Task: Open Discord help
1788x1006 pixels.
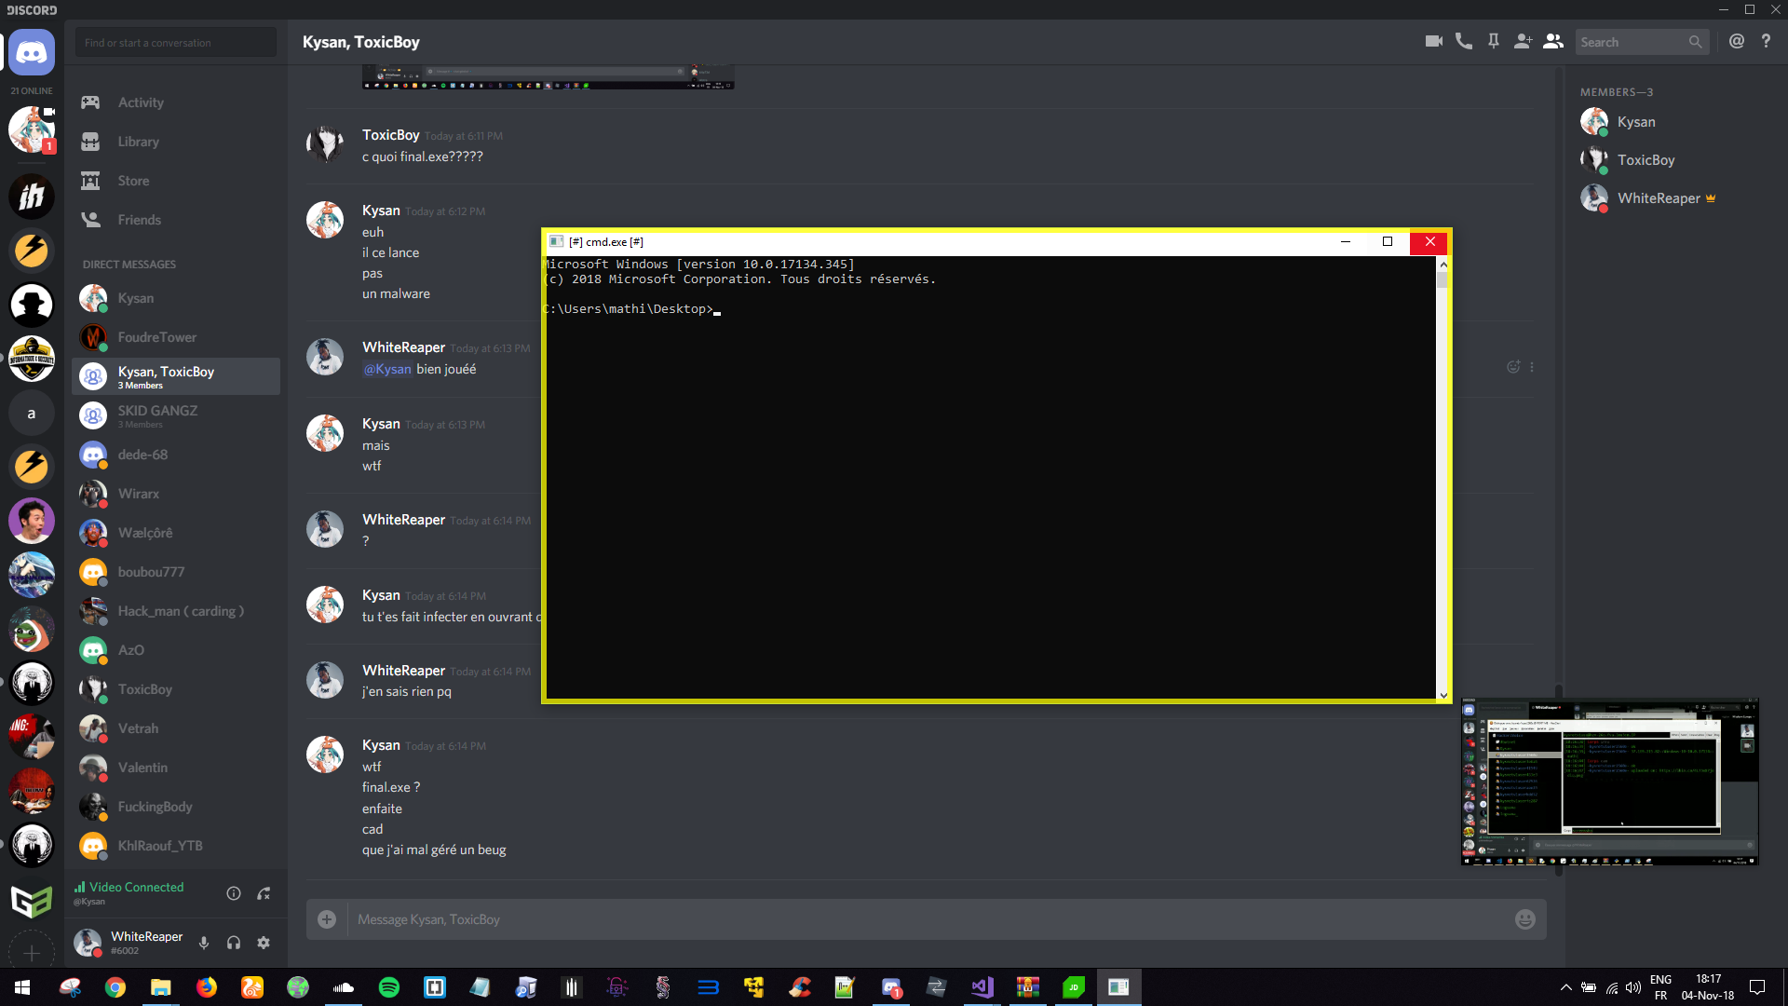Action: click(x=1766, y=41)
